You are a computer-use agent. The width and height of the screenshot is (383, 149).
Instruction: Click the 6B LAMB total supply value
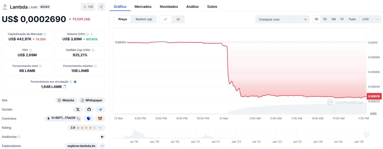pos(27,71)
